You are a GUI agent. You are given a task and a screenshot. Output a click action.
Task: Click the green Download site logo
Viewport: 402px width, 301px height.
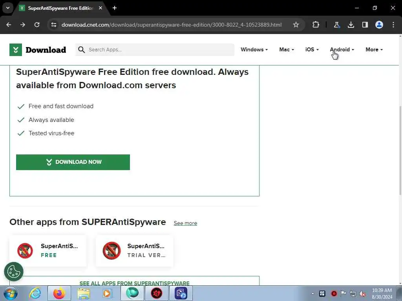38,50
